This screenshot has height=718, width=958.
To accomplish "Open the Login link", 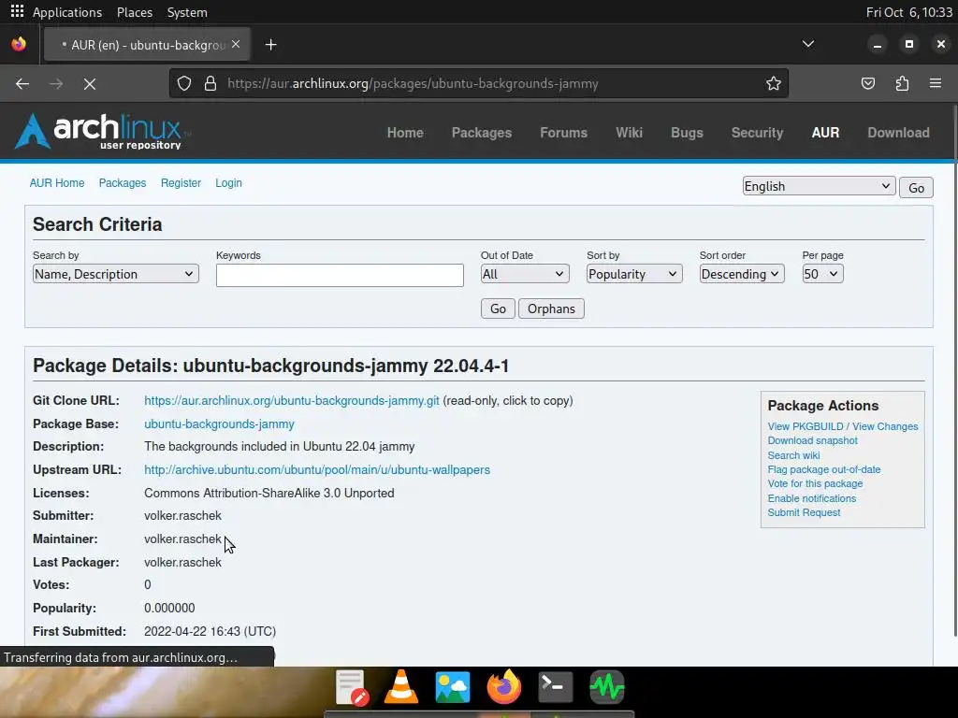I will pos(228,182).
